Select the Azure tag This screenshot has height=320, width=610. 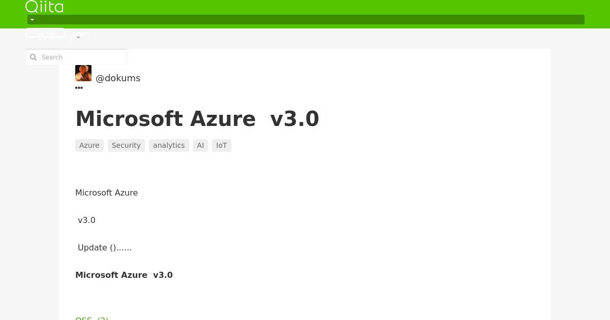tap(89, 145)
